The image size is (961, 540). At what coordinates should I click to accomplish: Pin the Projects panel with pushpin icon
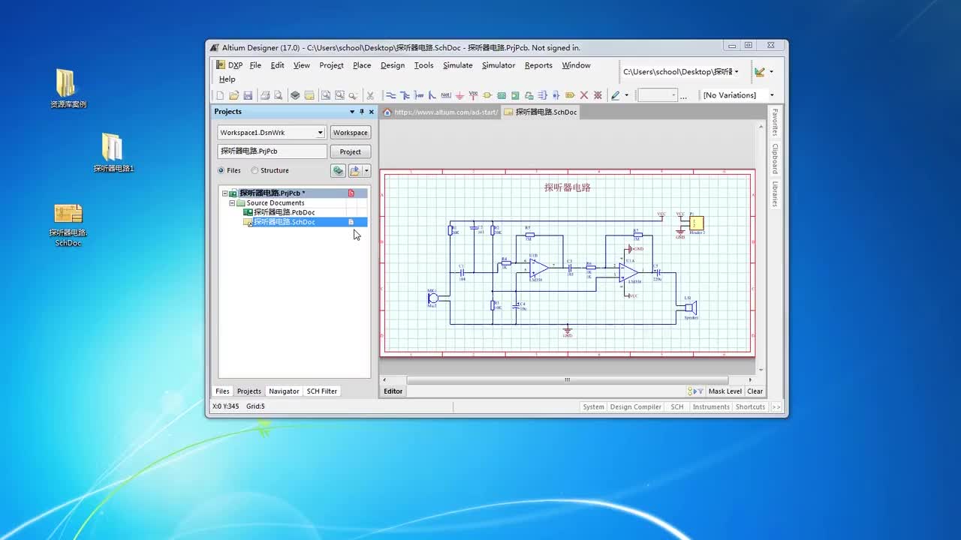click(x=361, y=112)
